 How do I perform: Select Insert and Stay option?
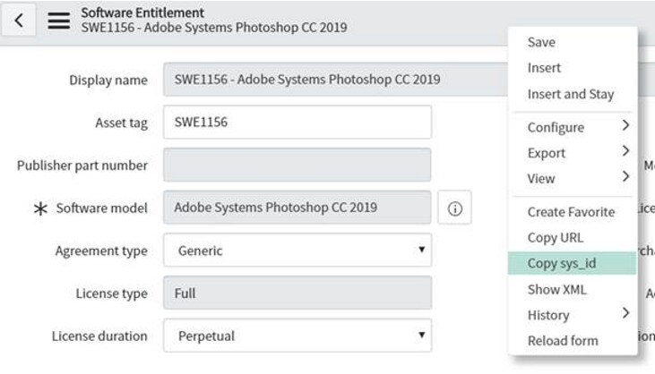click(x=571, y=94)
